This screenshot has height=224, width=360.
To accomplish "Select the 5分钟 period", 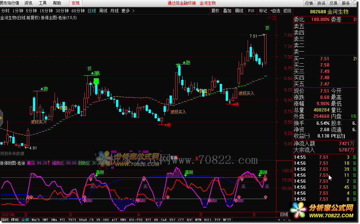I will click(x=31, y=11).
